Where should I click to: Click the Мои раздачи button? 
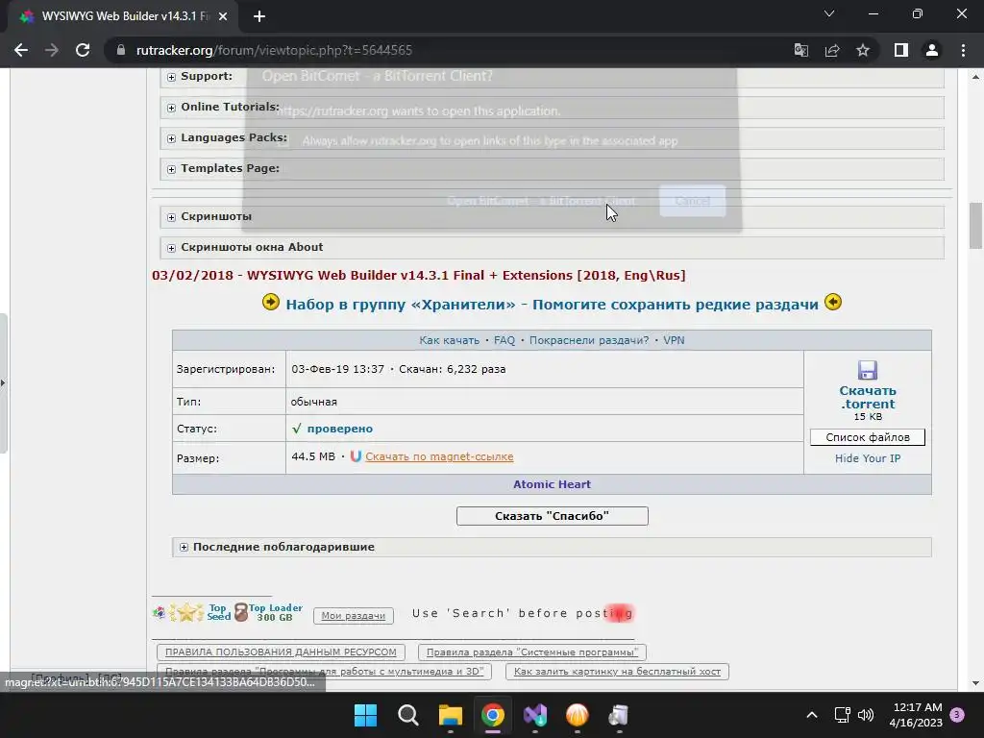click(354, 616)
